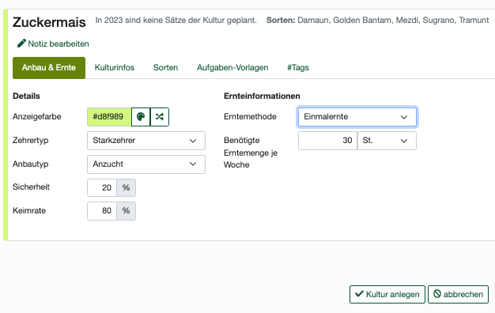This screenshot has width=495, height=313.
Task: Click the pencil icon beside Notiz bearbeiten
Action: click(21, 43)
